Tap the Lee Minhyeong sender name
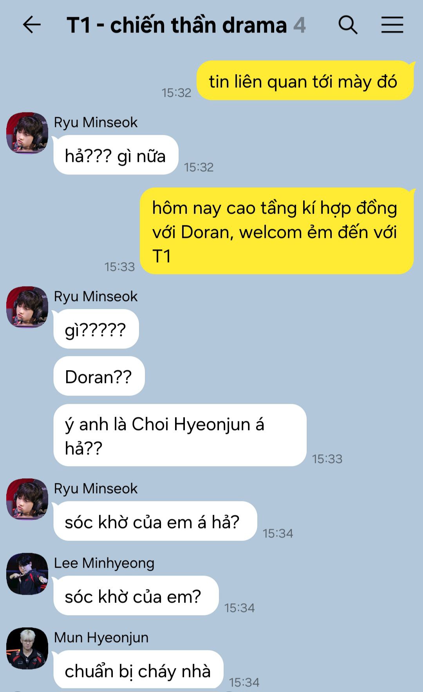Screen dimensions: 423x692 [x=104, y=563]
